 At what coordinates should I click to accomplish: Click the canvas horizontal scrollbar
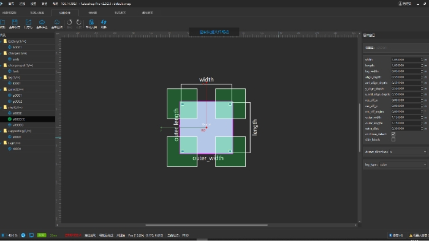[x=207, y=225]
